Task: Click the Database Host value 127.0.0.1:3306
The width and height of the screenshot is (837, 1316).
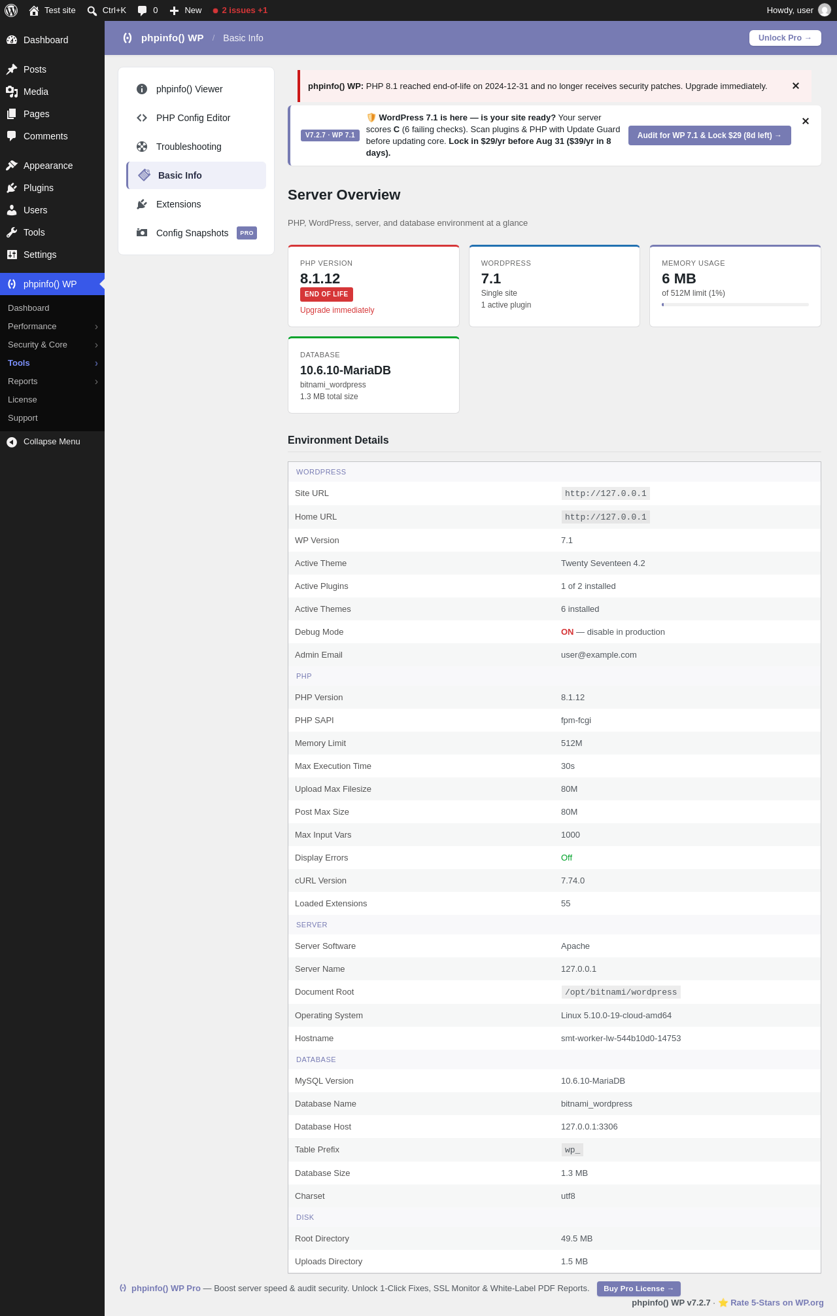Action: [x=589, y=1127]
